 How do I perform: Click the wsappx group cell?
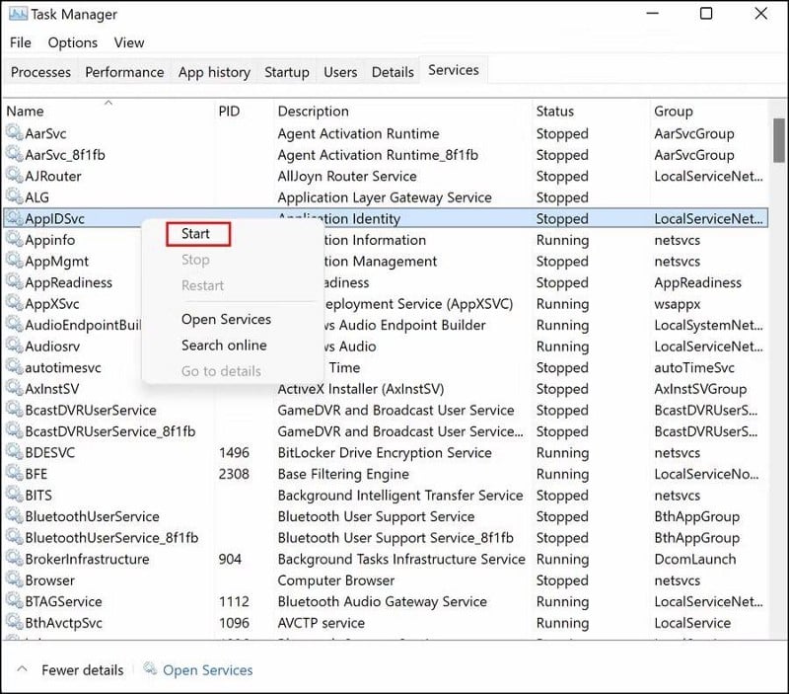point(677,304)
